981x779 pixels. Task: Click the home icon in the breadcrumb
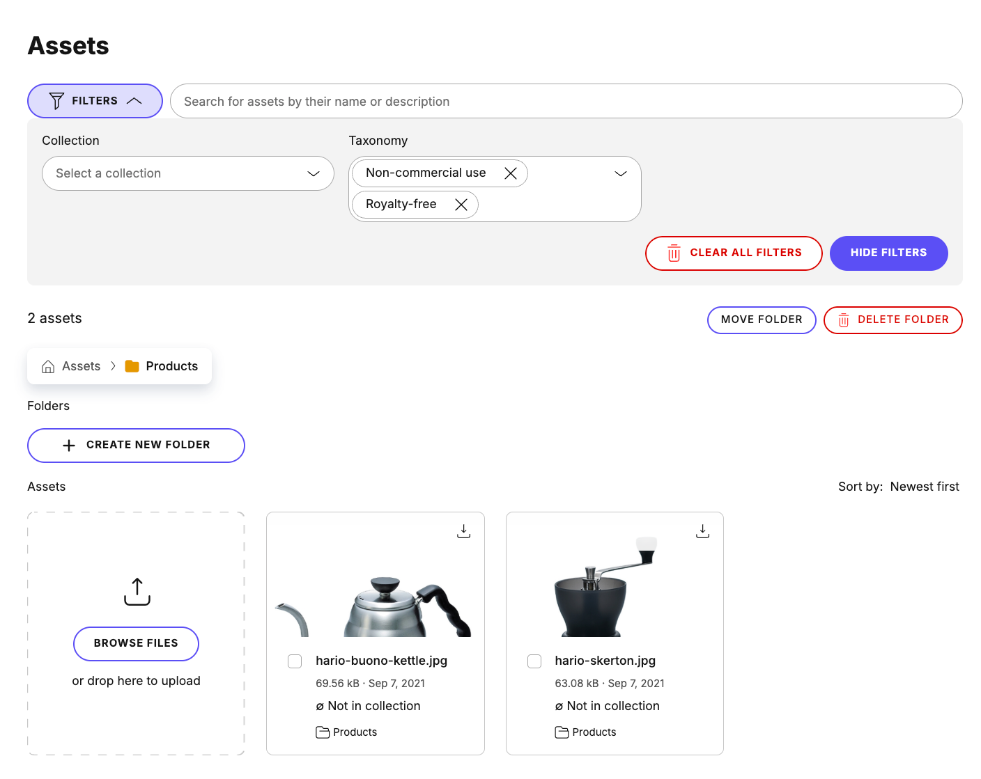[47, 365]
